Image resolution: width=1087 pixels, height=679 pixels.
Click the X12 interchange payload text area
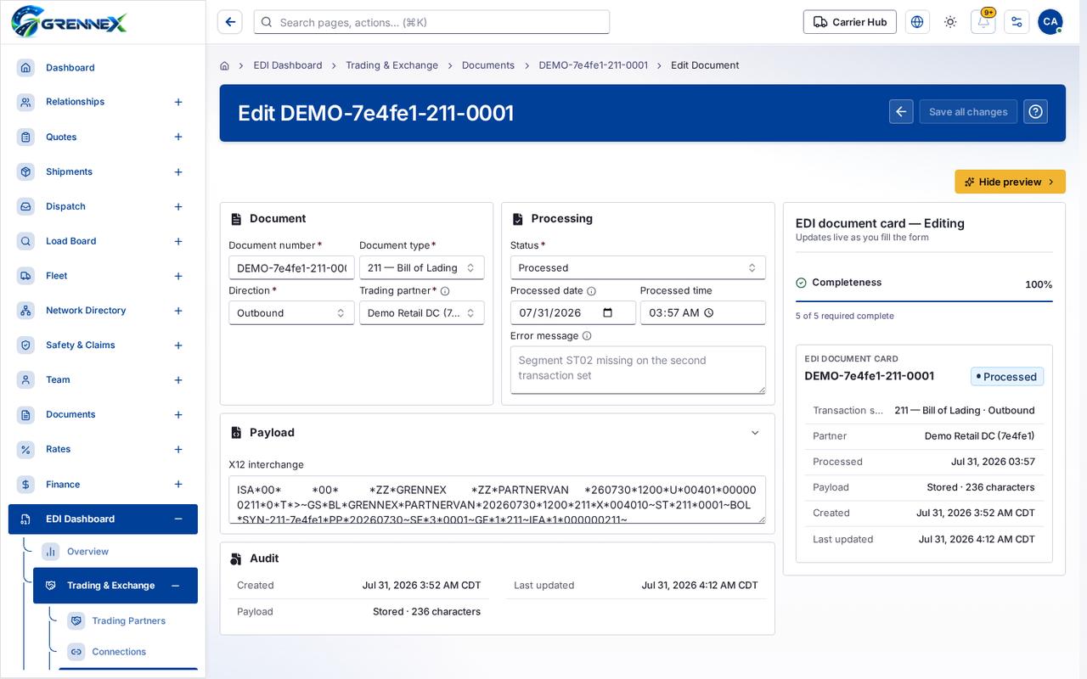pyautogui.click(x=497, y=499)
